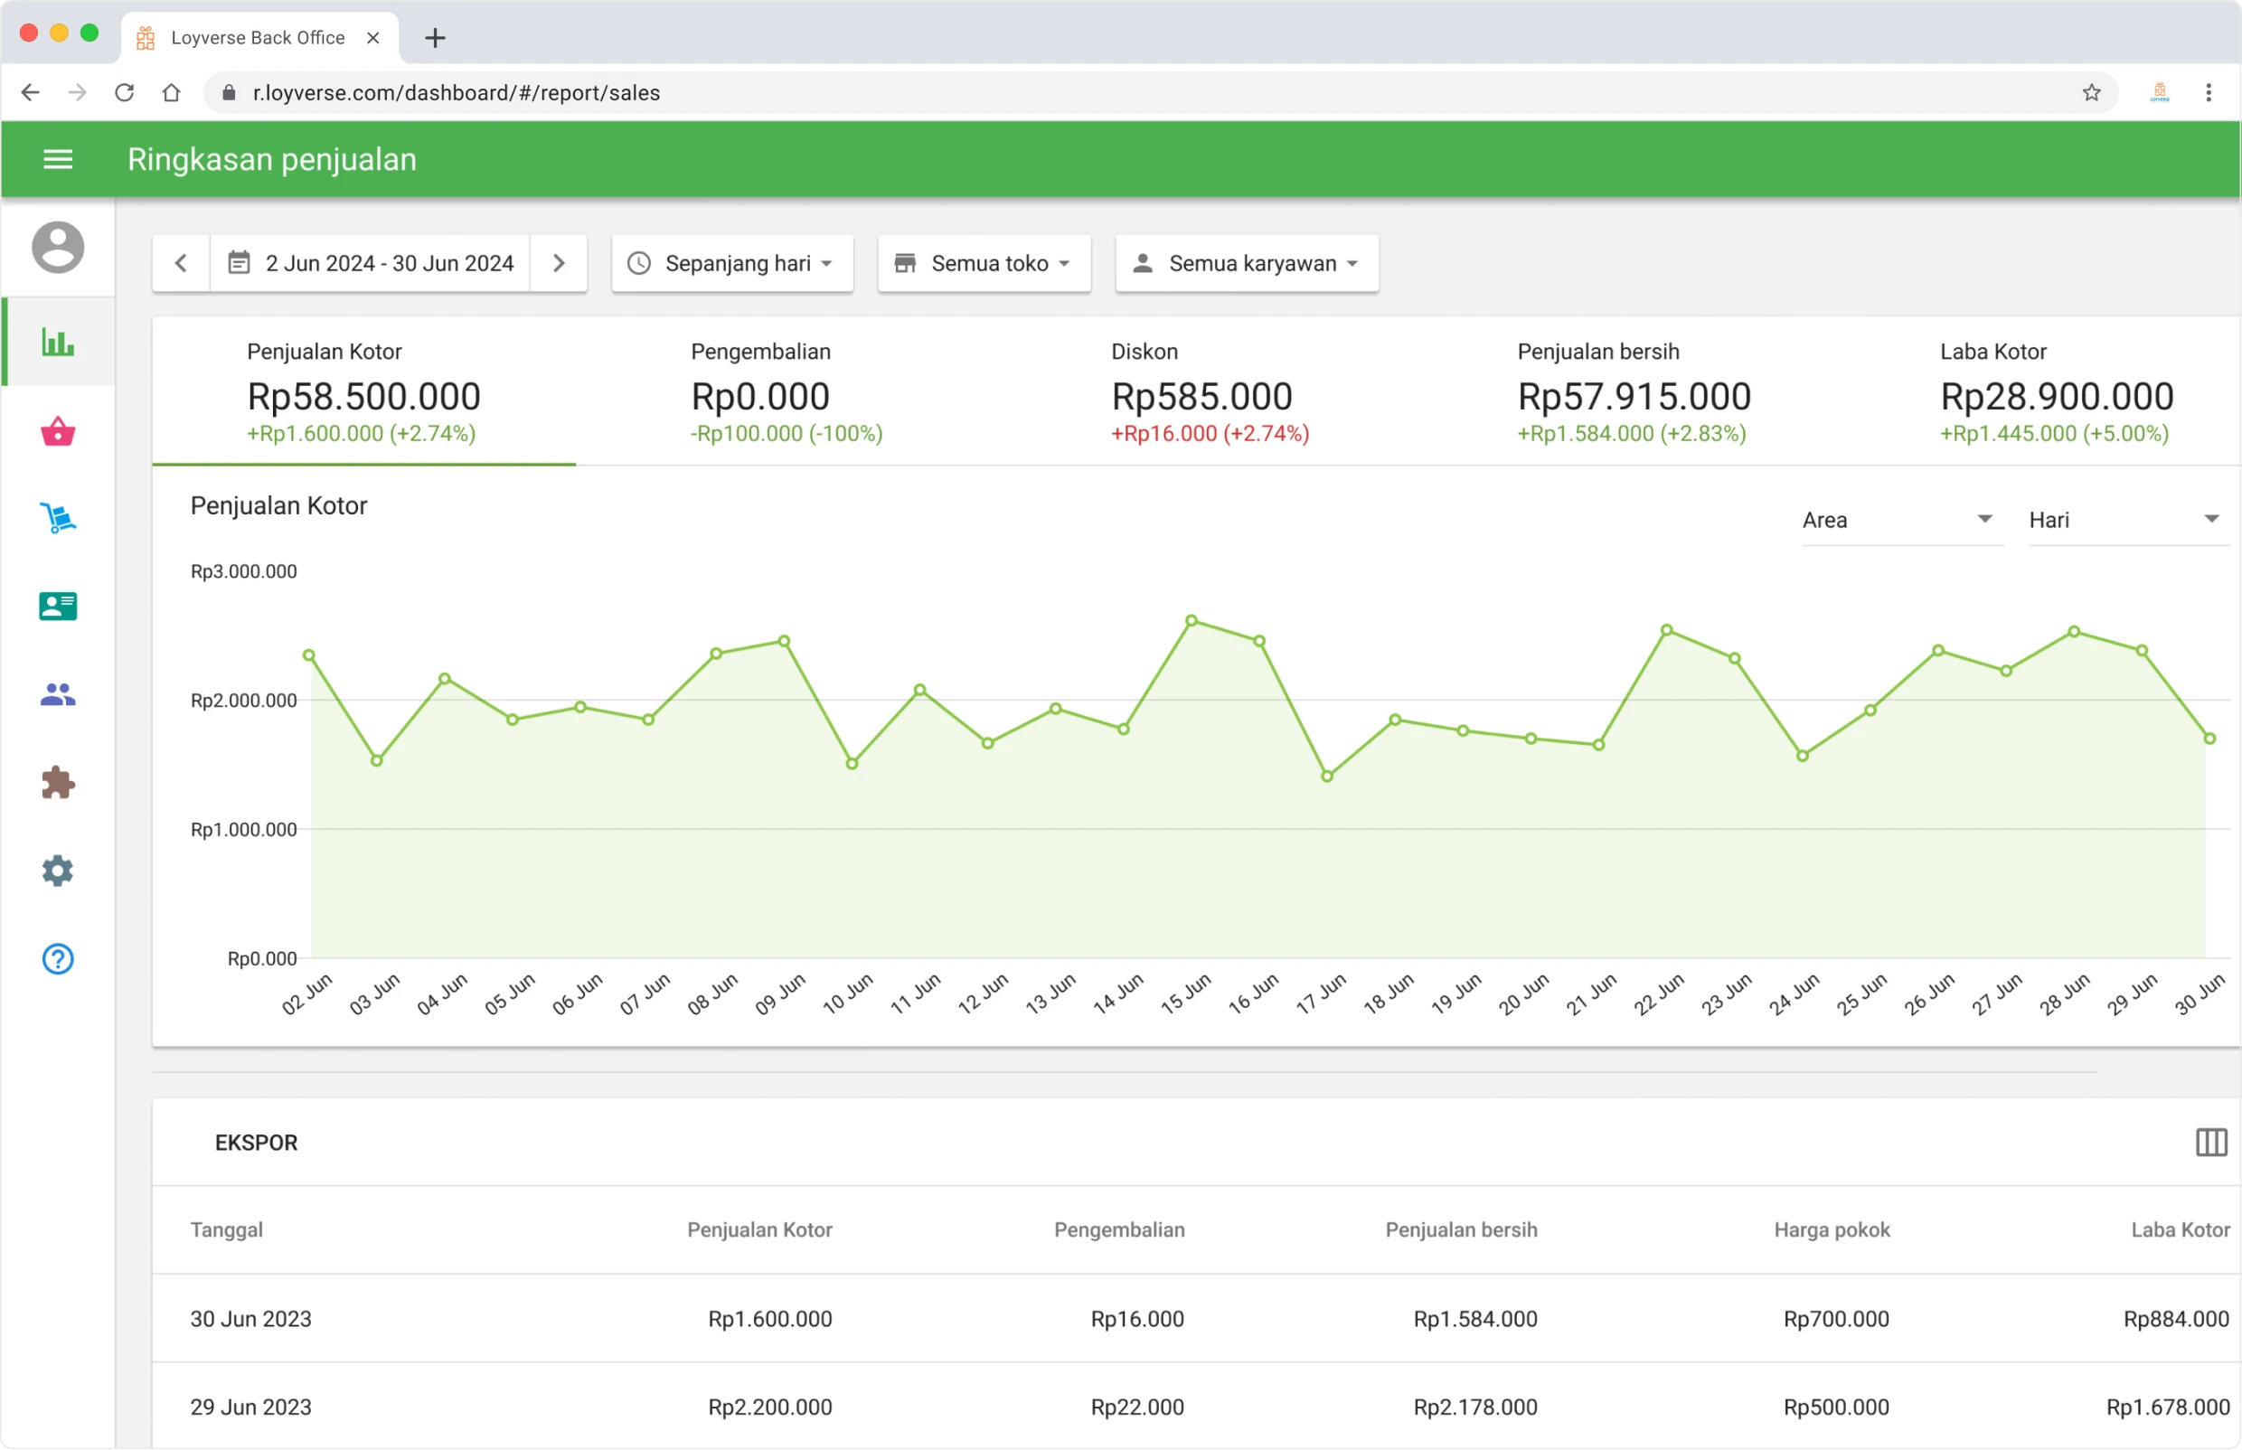Open the Semua toko store filter
This screenshot has width=2242, height=1450.
click(x=983, y=264)
